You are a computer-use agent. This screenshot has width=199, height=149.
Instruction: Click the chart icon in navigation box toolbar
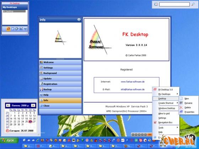pos(21,29)
